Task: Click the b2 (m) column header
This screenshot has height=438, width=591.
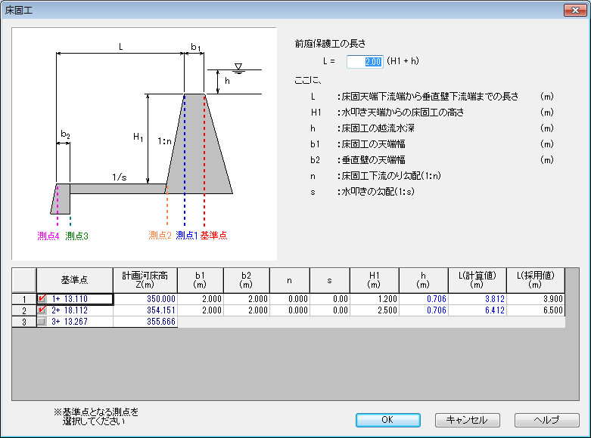Action: tap(247, 280)
